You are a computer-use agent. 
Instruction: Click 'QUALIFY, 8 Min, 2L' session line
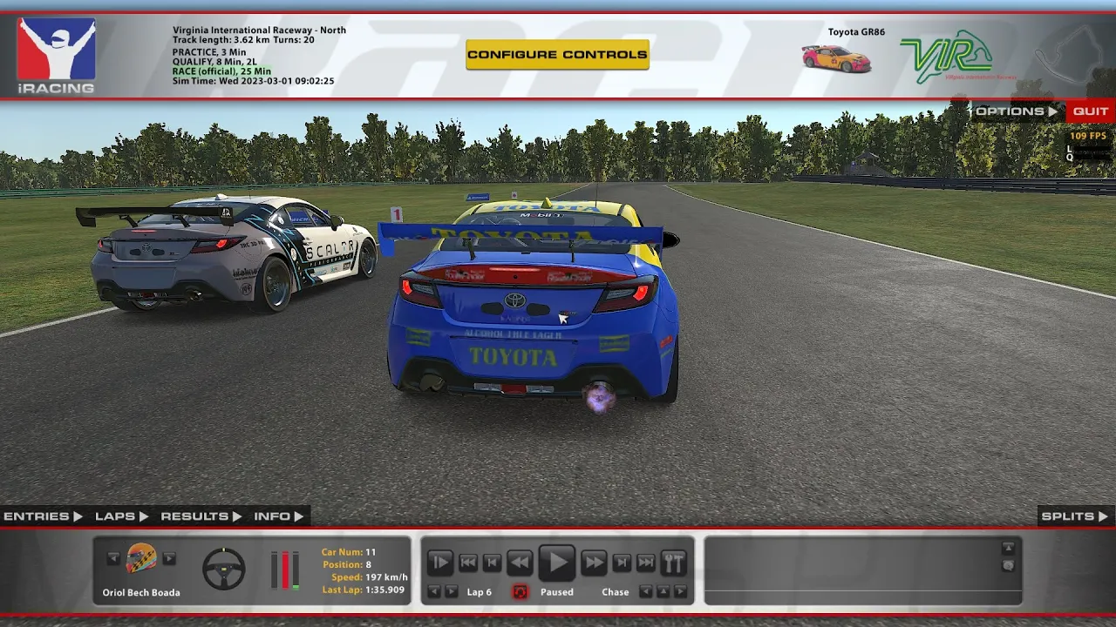click(215, 62)
